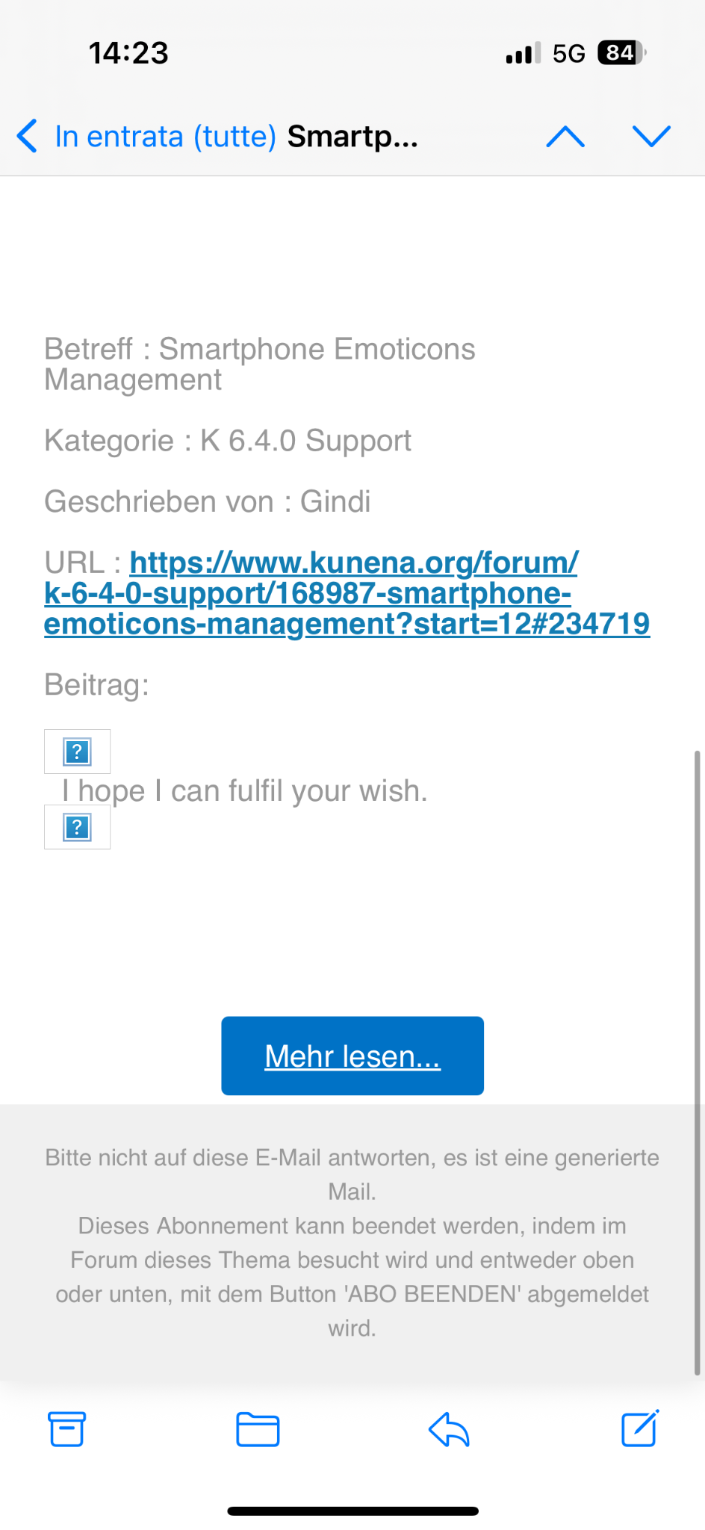Go to next message with down arrow
The height and width of the screenshot is (1530, 705).
pos(651,136)
